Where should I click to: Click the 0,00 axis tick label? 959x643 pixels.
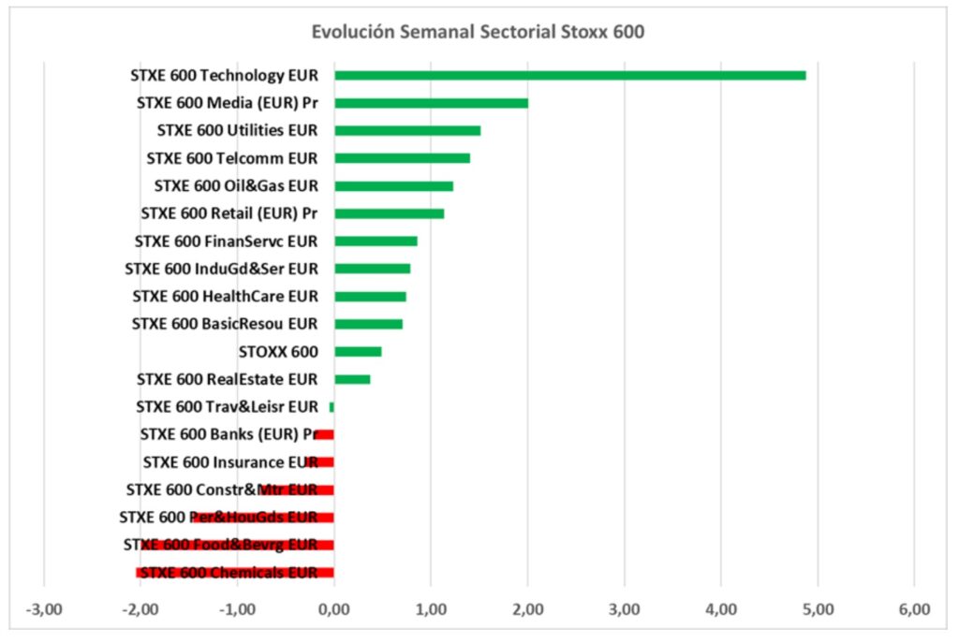(333, 609)
